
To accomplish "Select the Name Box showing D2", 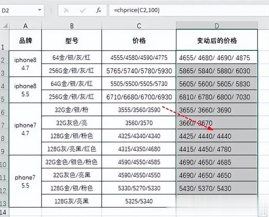I will [22, 11].
